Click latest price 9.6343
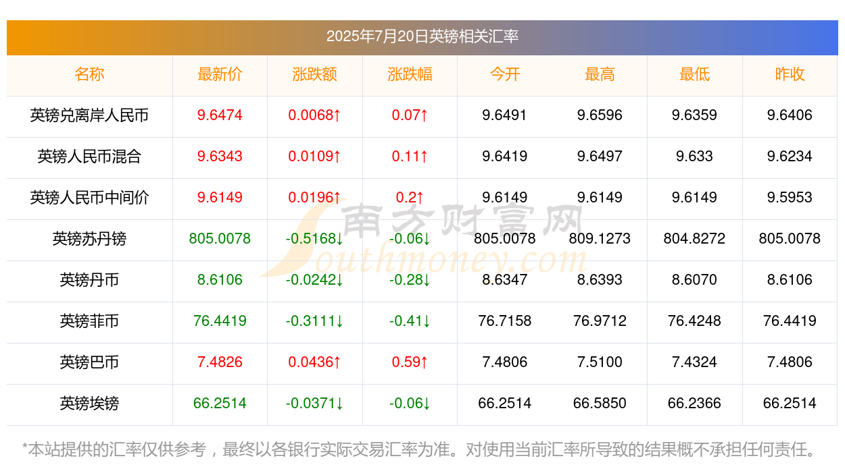The image size is (845, 471). (x=220, y=157)
